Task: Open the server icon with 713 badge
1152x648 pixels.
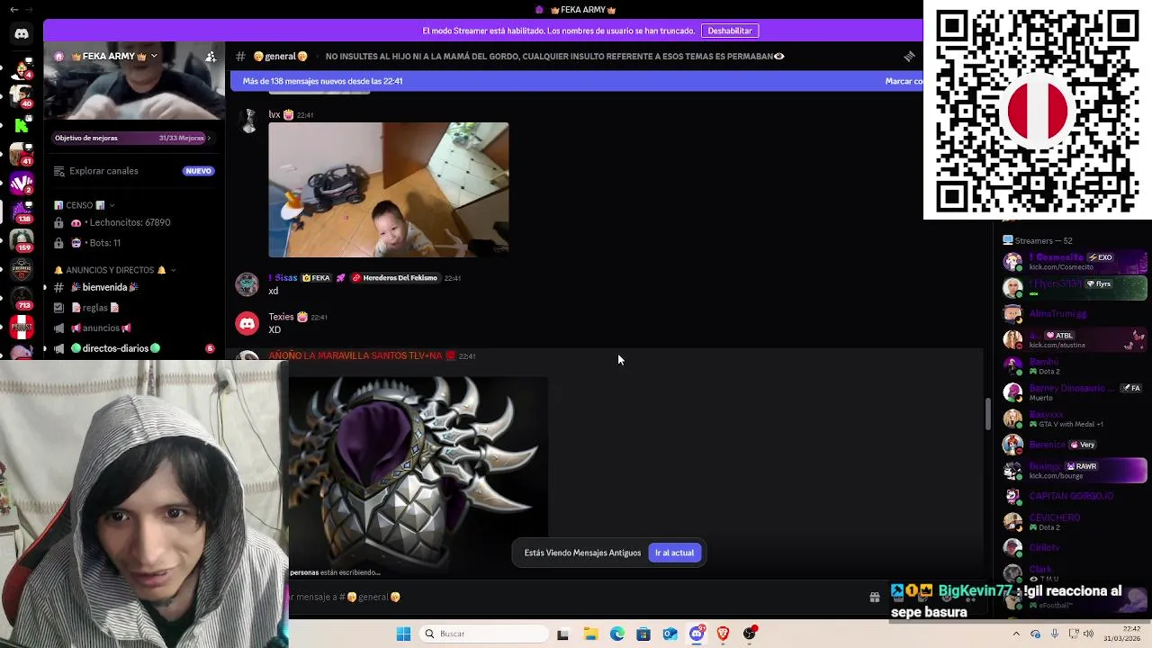Action: 22,298
